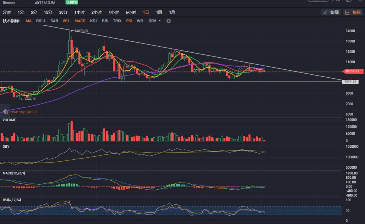The width and height of the screenshot is (365, 224).
Task: Click the 10114.91 current price label
Action: (352, 71)
